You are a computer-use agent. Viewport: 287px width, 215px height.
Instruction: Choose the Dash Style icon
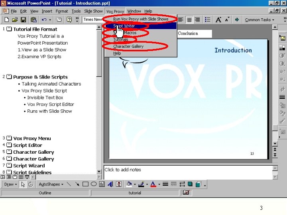click(173, 184)
